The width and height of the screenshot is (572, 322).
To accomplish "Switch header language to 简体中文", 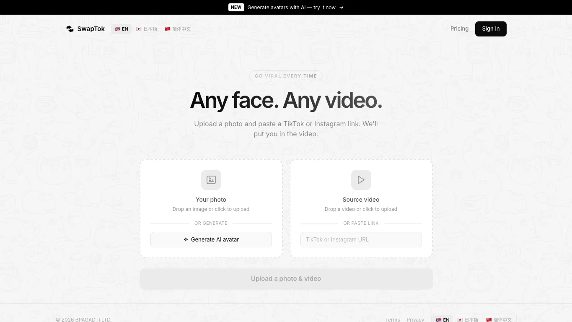I will pos(178,29).
